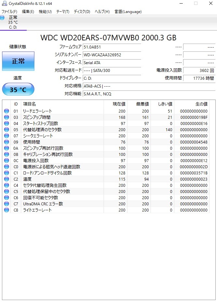Image resolution: width=217 pixels, height=302 pixels.
Task: Click raw value 00000003571B
Action: click(x=194, y=173)
